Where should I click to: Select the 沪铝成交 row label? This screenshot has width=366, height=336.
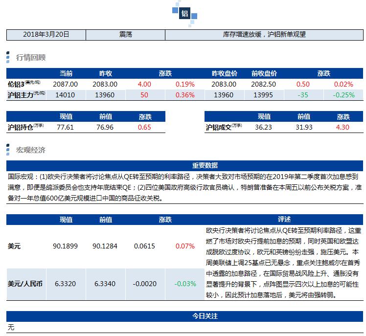click(224, 127)
